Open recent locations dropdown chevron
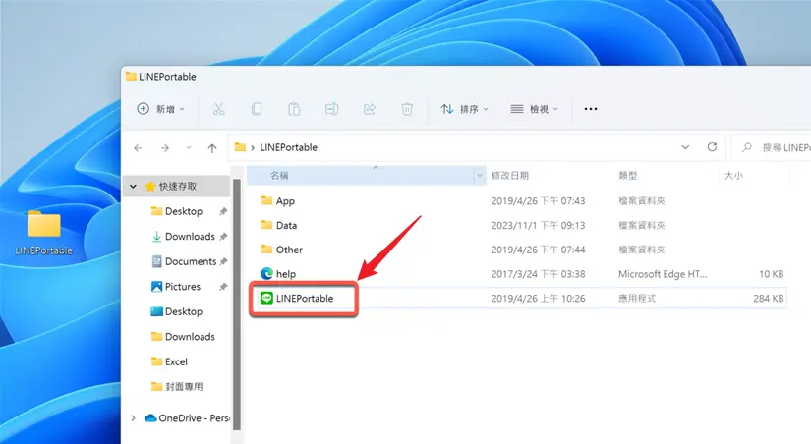 [x=189, y=147]
